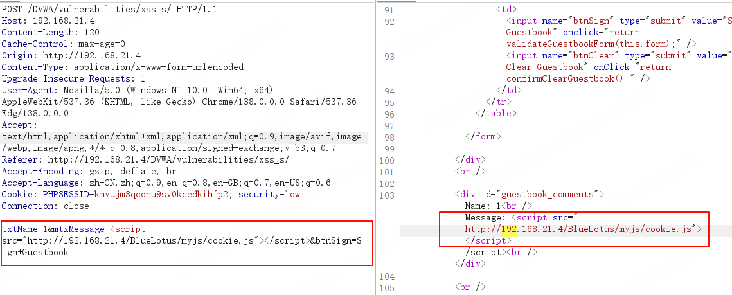The image size is (732, 295).
Task: Click response line number 92
Action: 388,21
